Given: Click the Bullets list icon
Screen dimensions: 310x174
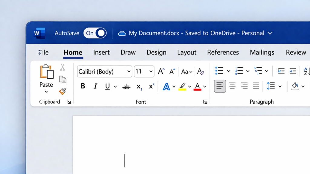Looking at the screenshot, I should click(219, 71).
